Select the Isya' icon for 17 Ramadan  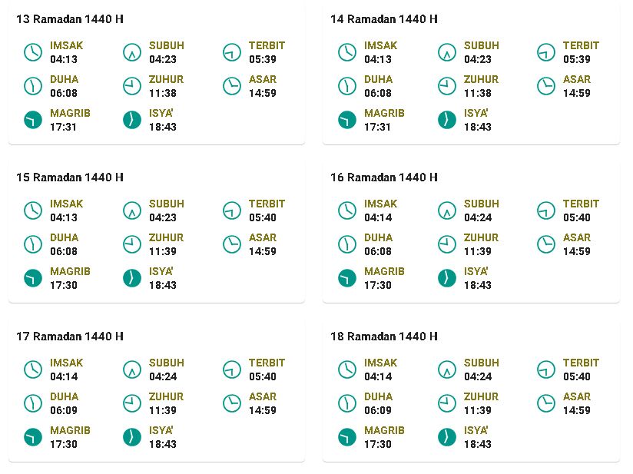click(132, 437)
